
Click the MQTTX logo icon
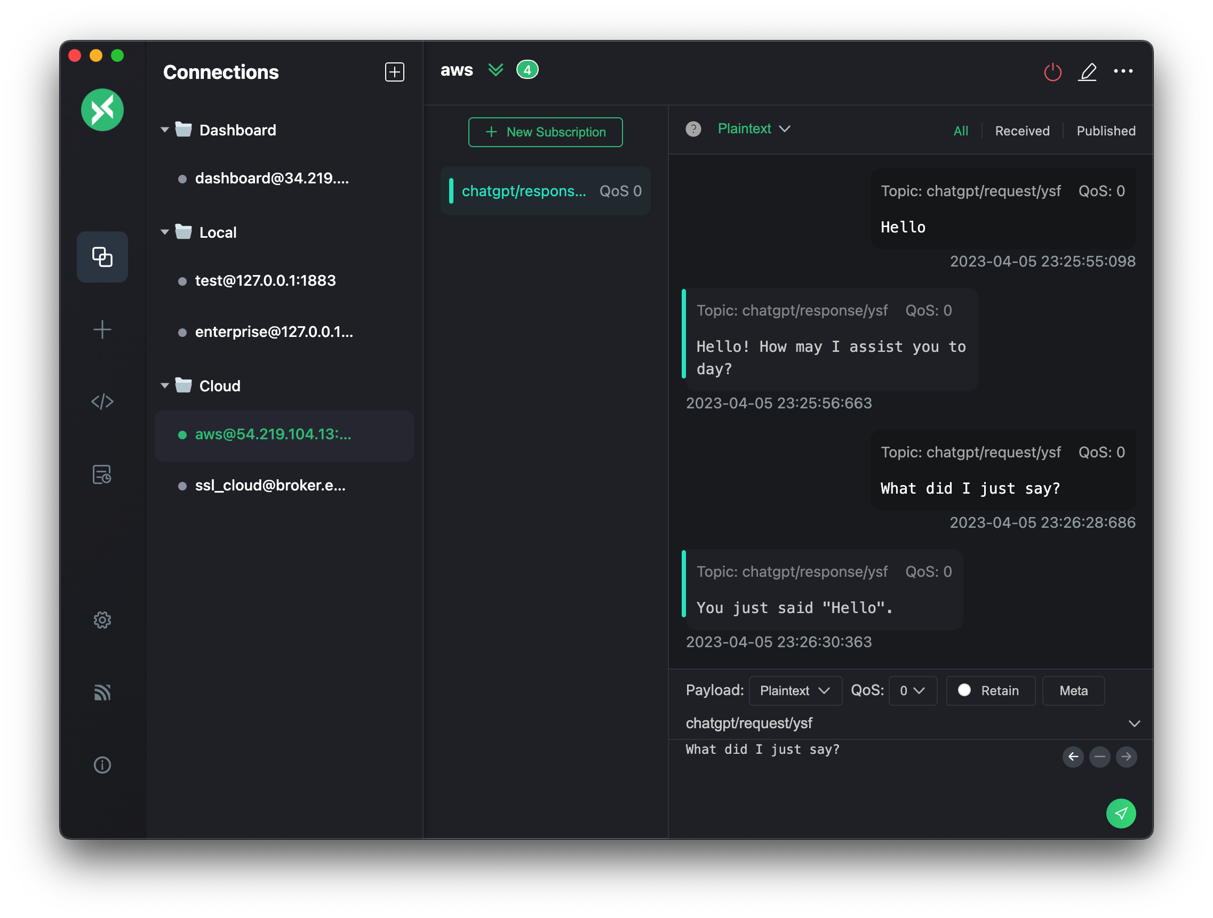(x=102, y=110)
